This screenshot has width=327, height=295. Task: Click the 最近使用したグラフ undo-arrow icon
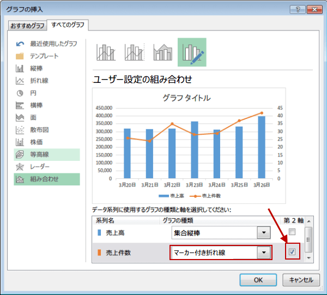[x=20, y=44]
